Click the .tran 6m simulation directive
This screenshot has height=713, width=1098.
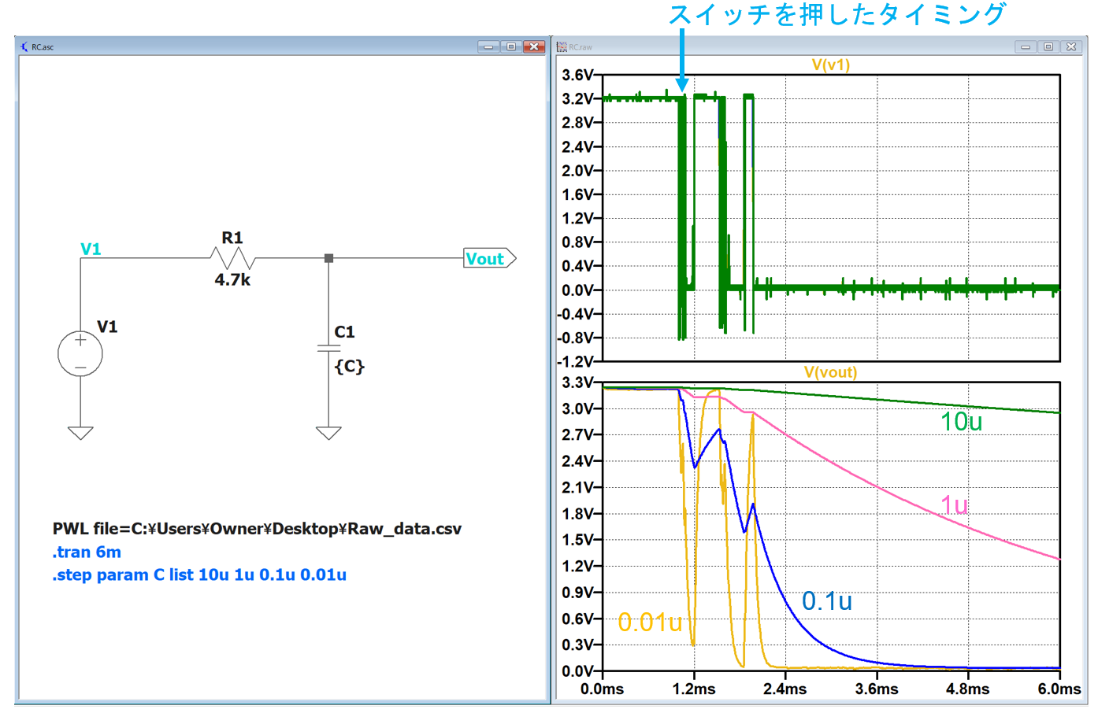tap(87, 552)
